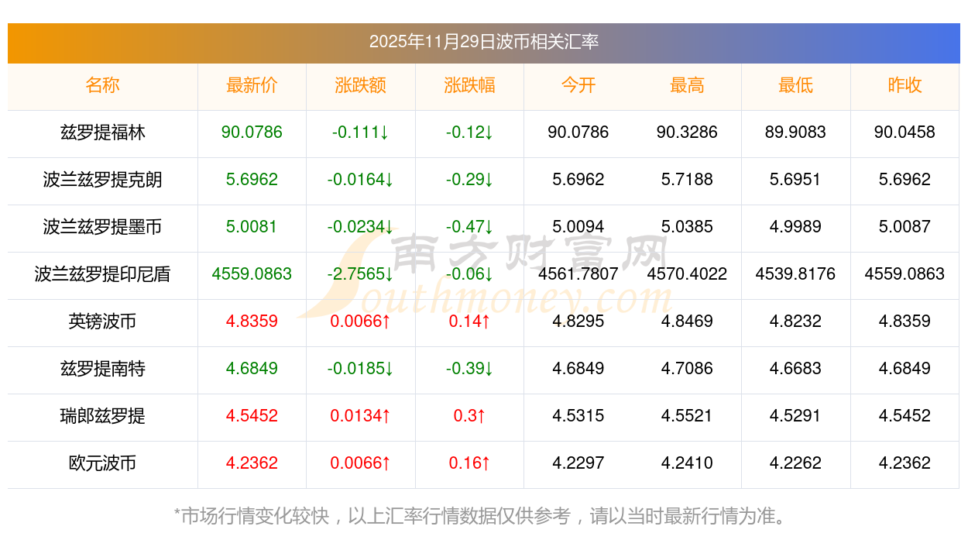Click the previous close 90.0458

click(x=904, y=132)
